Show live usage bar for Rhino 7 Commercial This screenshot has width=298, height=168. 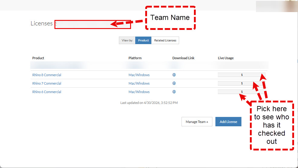241,83
